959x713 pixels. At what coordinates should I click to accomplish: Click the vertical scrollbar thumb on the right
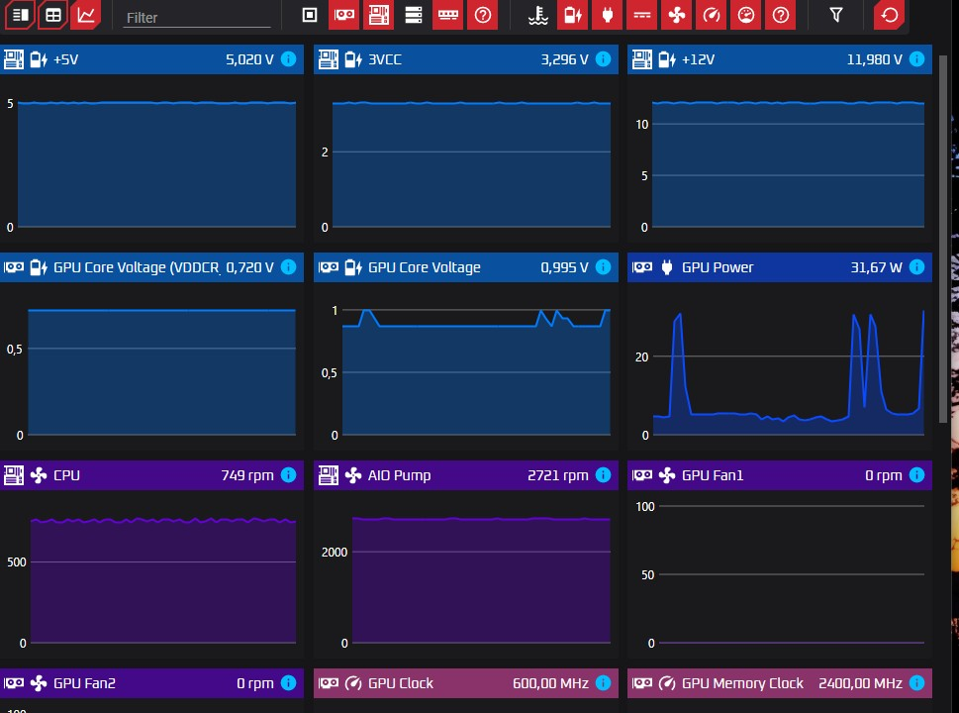(943, 239)
